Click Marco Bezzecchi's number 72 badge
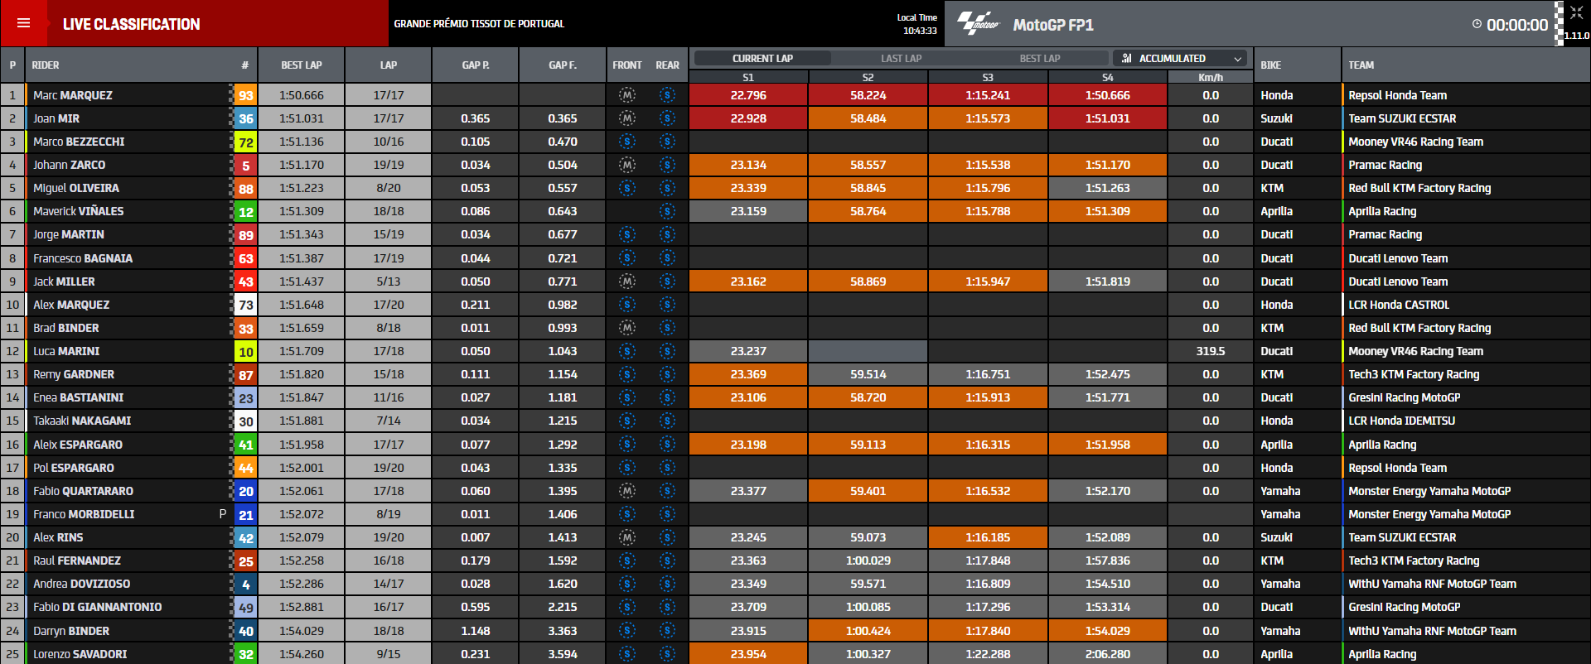The height and width of the screenshot is (664, 1591). (x=246, y=142)
